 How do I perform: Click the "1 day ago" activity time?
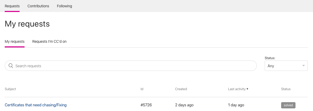236,105
